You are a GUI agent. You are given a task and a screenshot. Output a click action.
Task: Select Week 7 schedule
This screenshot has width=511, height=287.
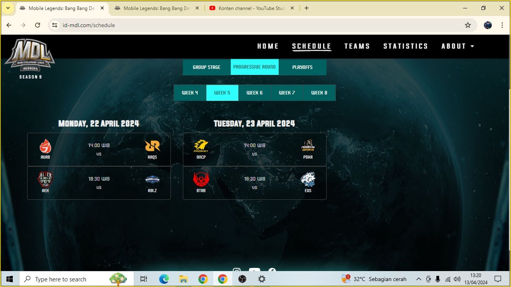coord(287,93)
